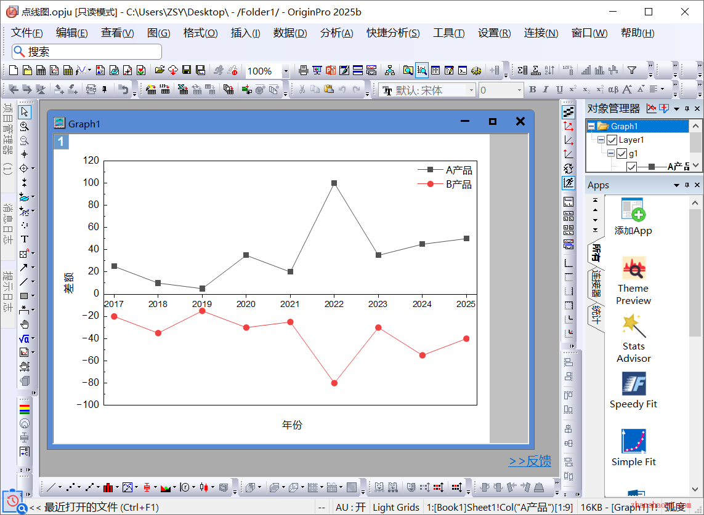
Task: Click the Export to PowerPoint icon
Action: tap(331, 71)
